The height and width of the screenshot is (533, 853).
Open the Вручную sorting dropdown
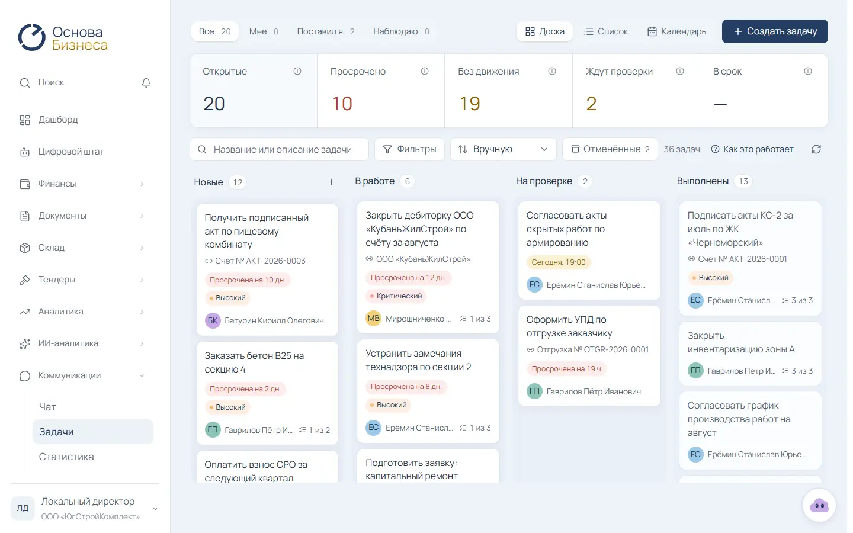click(x=504, y=149)
